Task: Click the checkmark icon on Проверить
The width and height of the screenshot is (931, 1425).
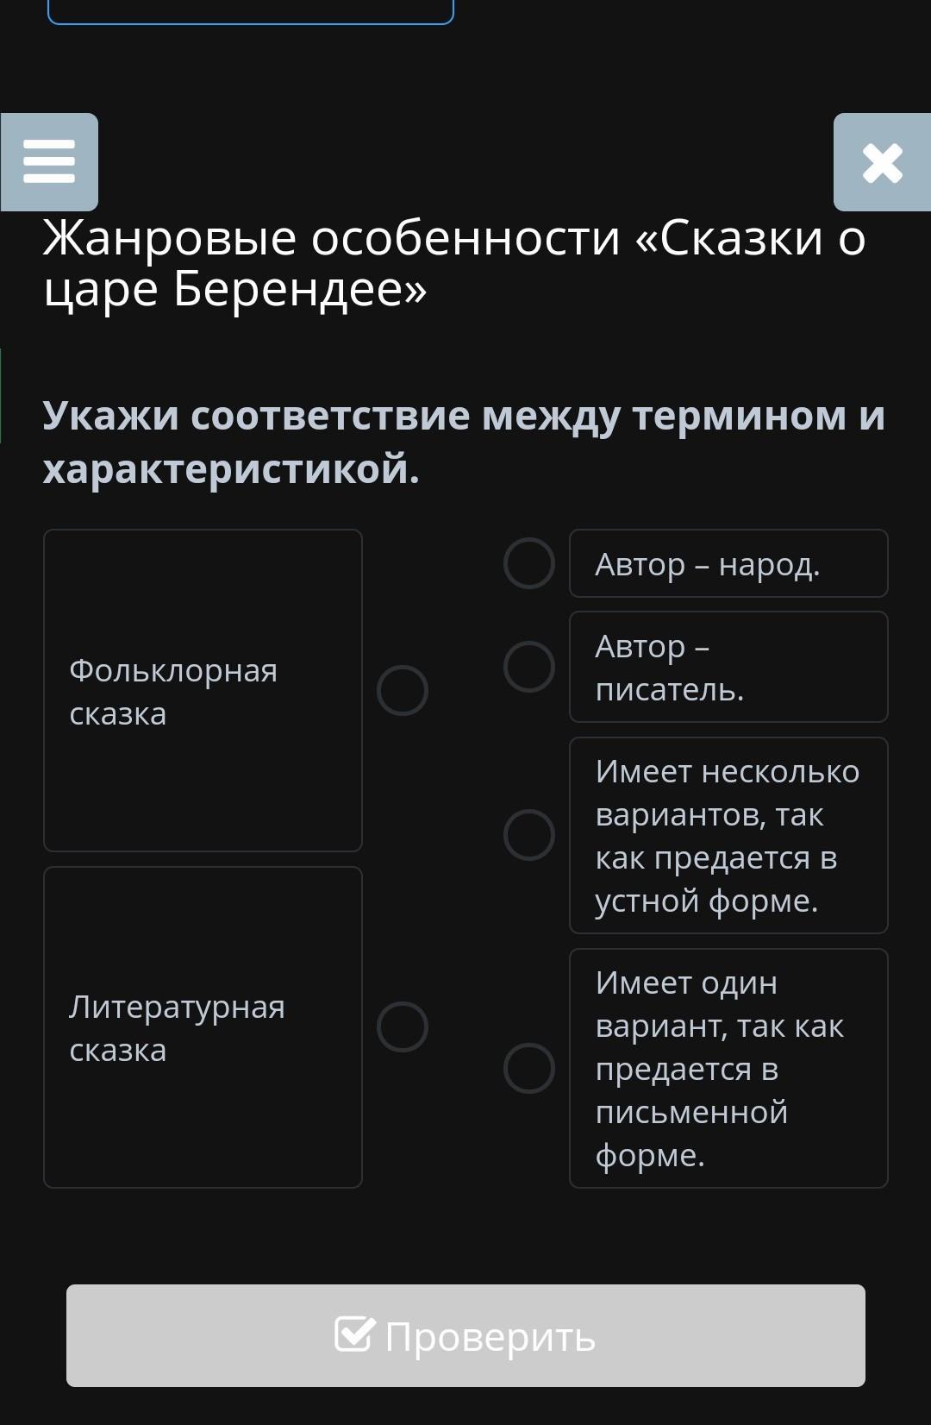Action: click(x=354, y=1334)
